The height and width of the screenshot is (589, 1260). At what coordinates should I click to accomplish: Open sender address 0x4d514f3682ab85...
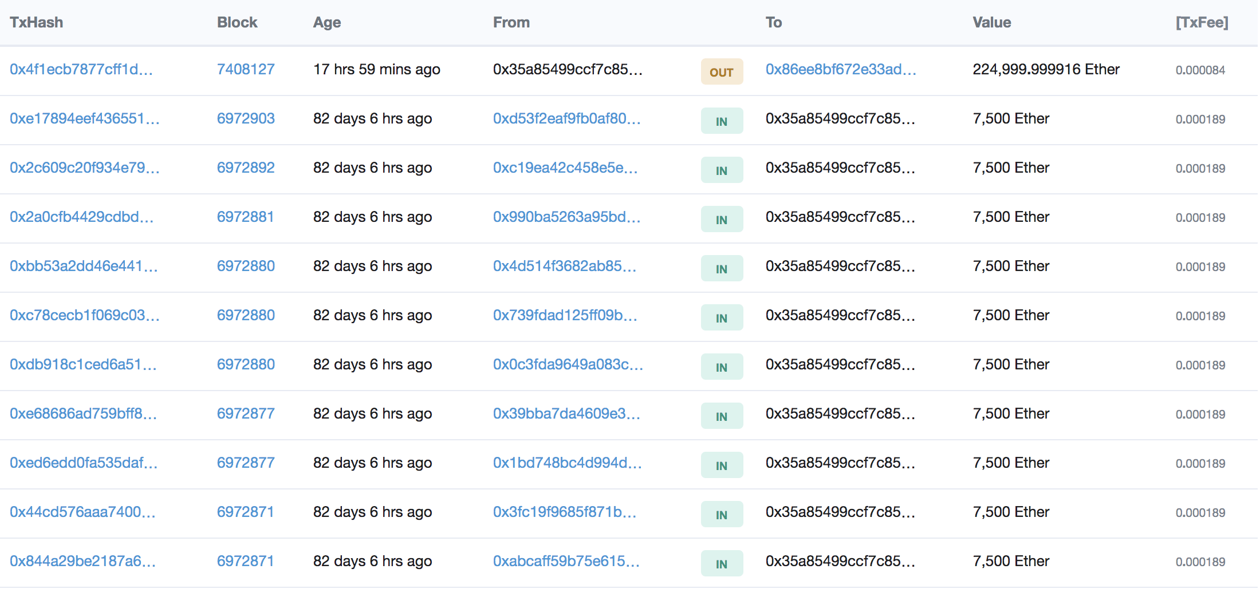565,266
